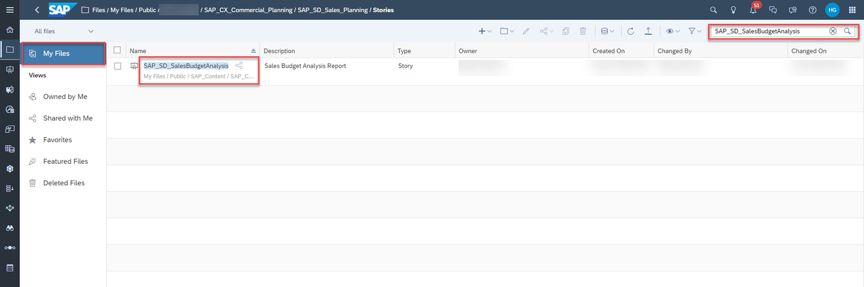Open the feedback speech bubble icon in header
864x287 pixels.
coord(793,10)
